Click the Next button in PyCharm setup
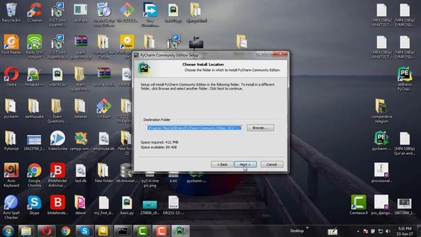Viewport: 421px width, 237px height. (245, 165)
